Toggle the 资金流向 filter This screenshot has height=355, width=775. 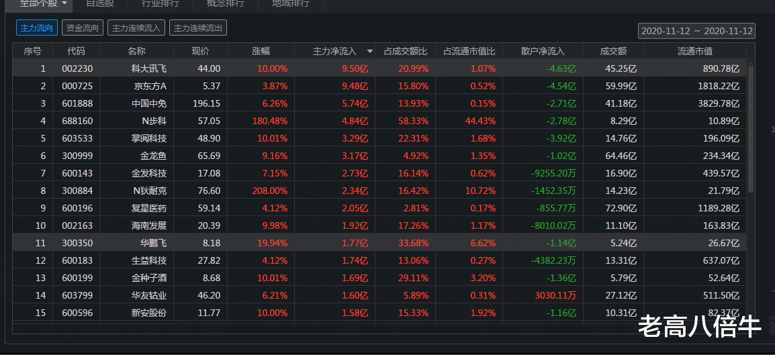[x=83, y=28]
